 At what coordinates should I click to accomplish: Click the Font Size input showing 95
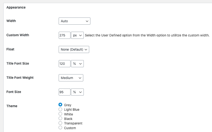click(64, 92)
